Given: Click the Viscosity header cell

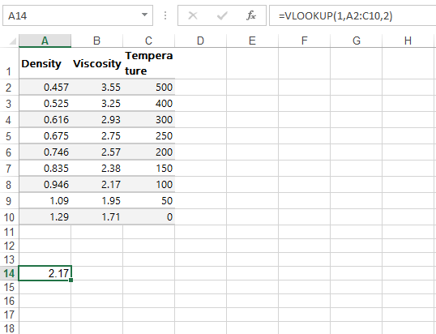Looking at the screenshot, I should click(x=96, y=63).
